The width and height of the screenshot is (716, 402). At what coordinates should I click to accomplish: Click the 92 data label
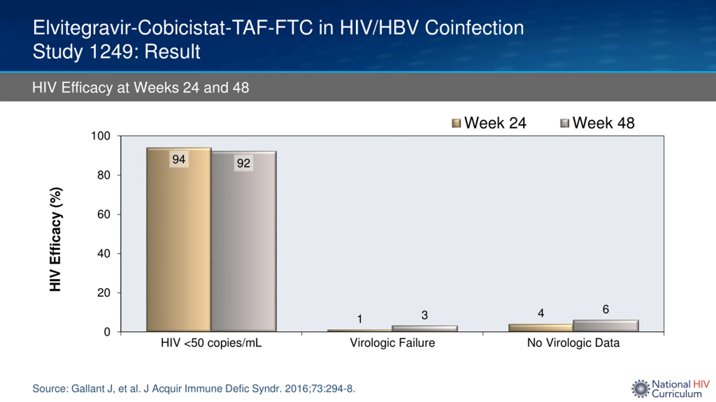[x=244, y=163]
